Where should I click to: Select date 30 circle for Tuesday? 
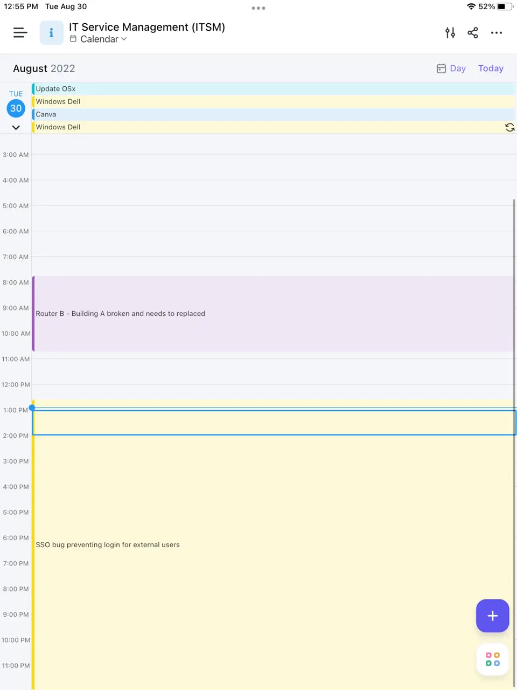pyautogui.click(x=16, y=108)
